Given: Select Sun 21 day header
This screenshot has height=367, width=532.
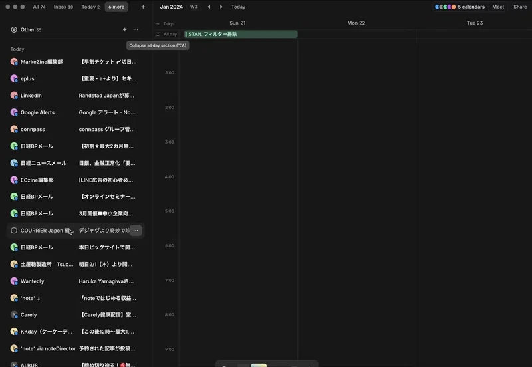Looking at the screenshot, I should (x=237, y=23).
